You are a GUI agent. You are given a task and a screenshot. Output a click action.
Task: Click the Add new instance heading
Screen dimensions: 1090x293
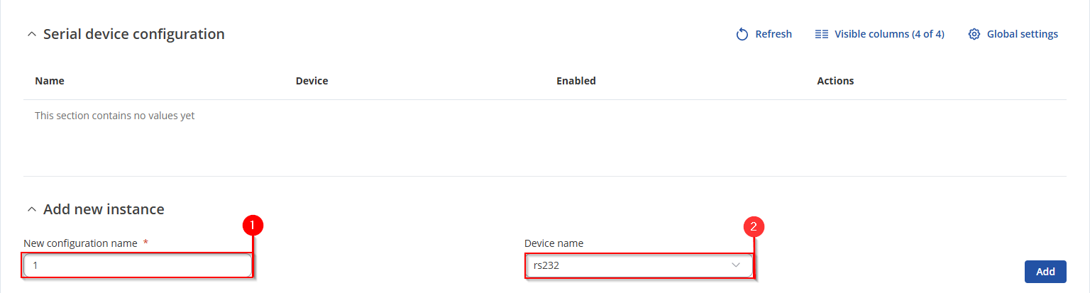[x=104, y=209]
